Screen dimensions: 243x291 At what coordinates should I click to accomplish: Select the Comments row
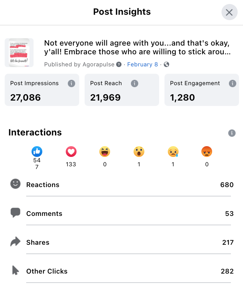tap(122, 214)
